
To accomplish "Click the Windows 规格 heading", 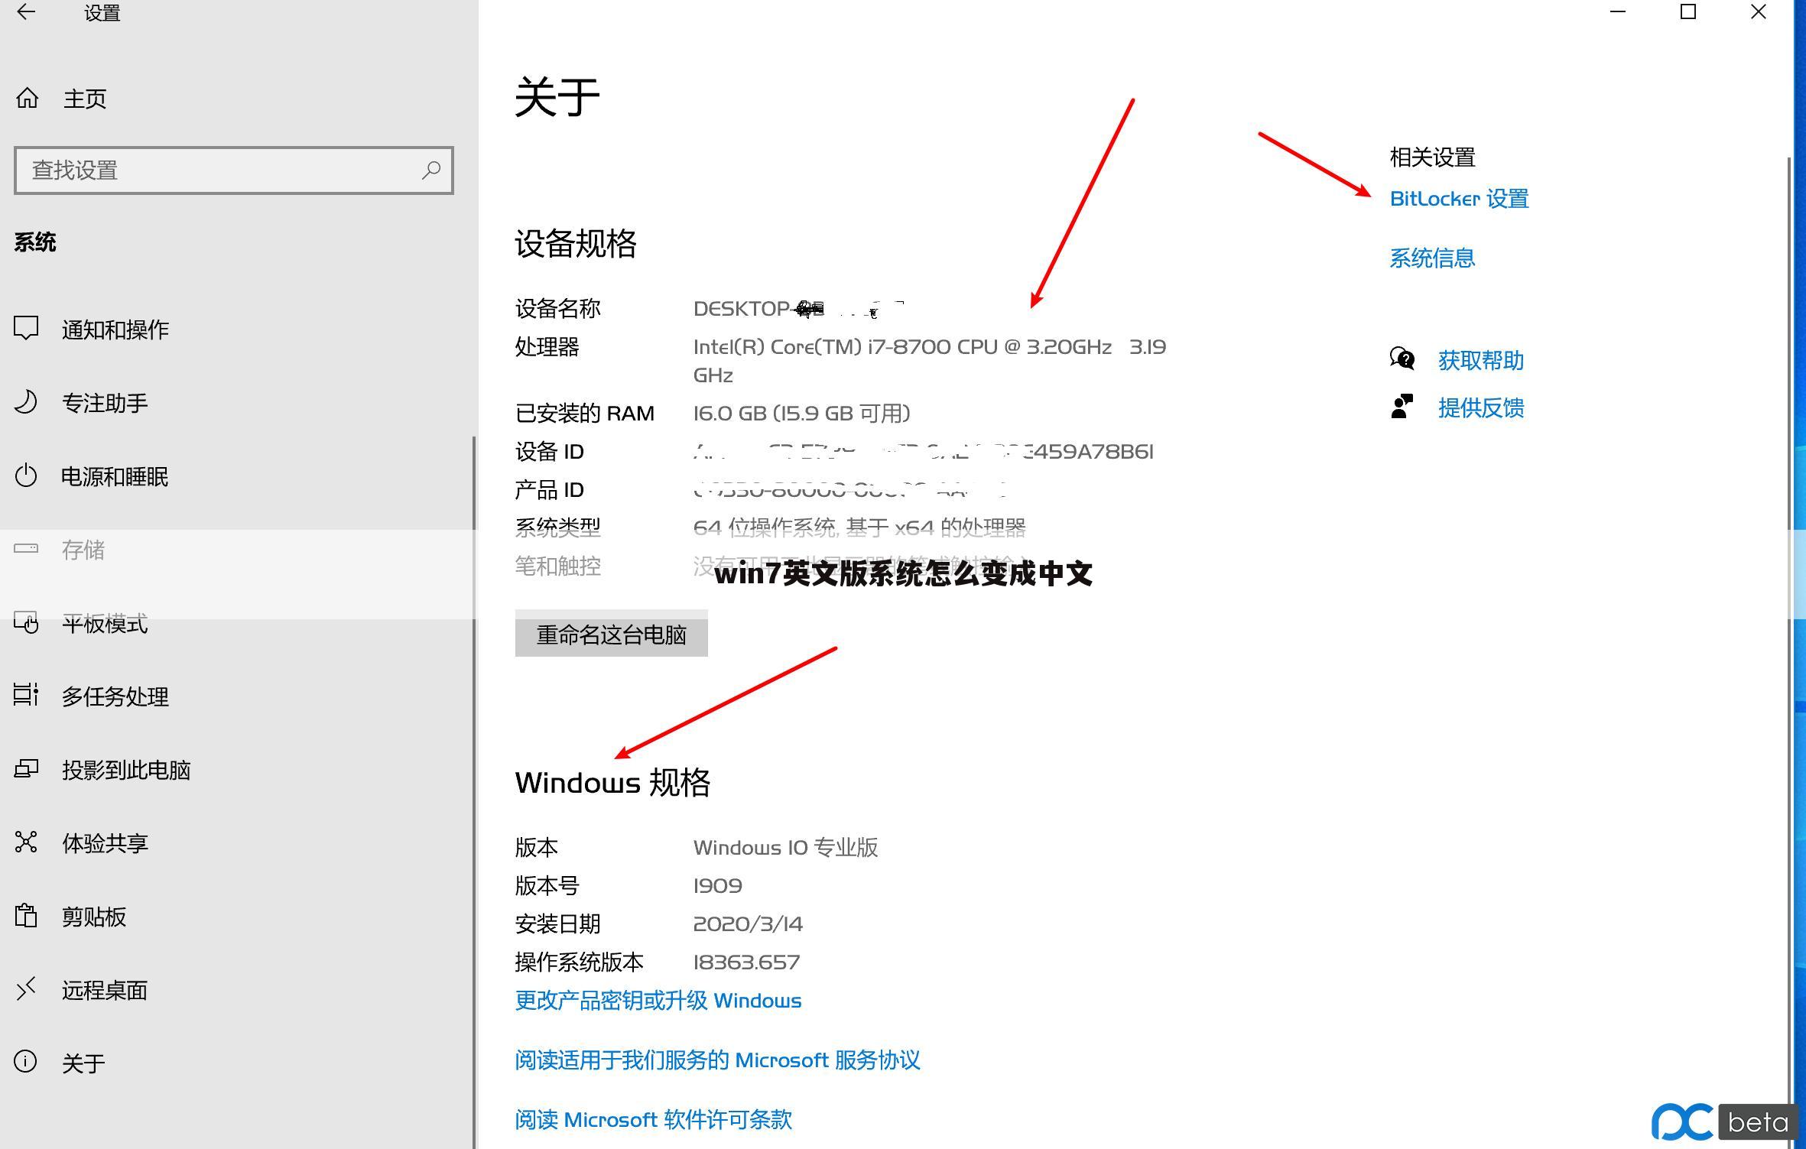I will 612,782.
